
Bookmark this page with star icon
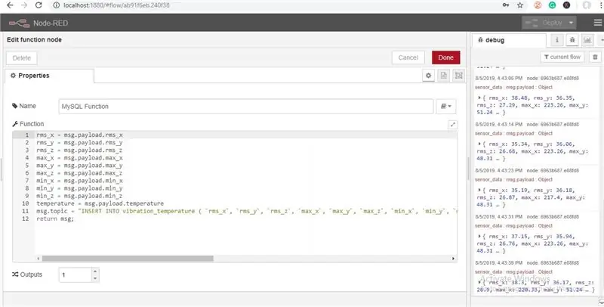[520, 5]
